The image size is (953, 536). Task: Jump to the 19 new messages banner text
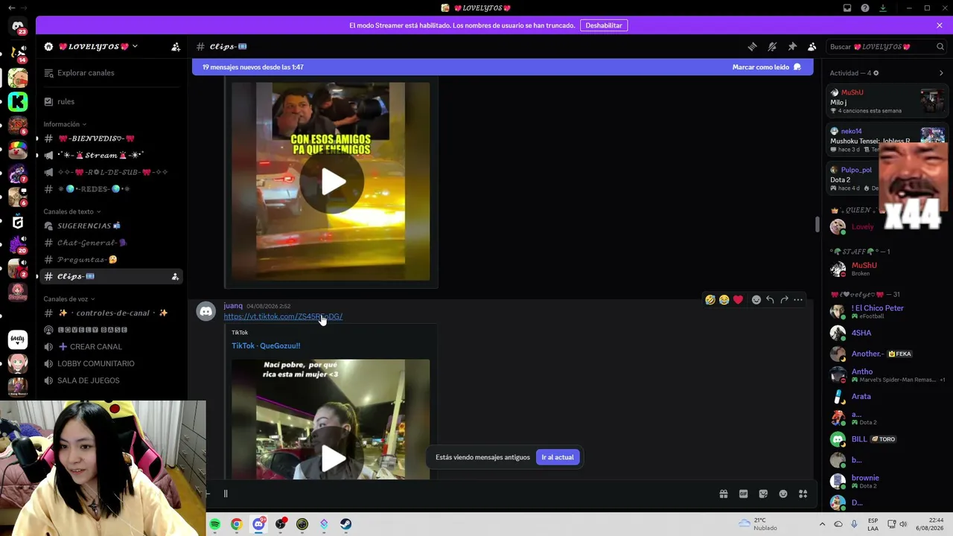pyautogui.click(x=253, y=67)
